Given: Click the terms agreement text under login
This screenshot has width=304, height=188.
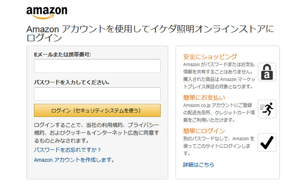Looking at the screenshot, I should pyautogui.click(x=97, y=133).
